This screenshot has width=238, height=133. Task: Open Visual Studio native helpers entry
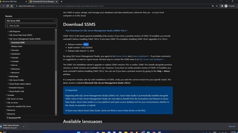click(x=20, y=84)
